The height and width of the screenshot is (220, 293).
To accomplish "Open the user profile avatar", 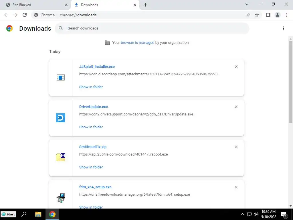I will (278, 15).
